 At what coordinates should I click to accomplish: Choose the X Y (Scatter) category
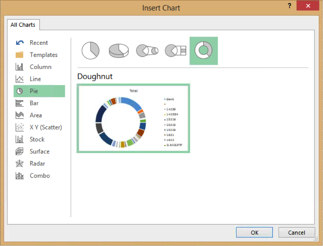pos(46,127)
